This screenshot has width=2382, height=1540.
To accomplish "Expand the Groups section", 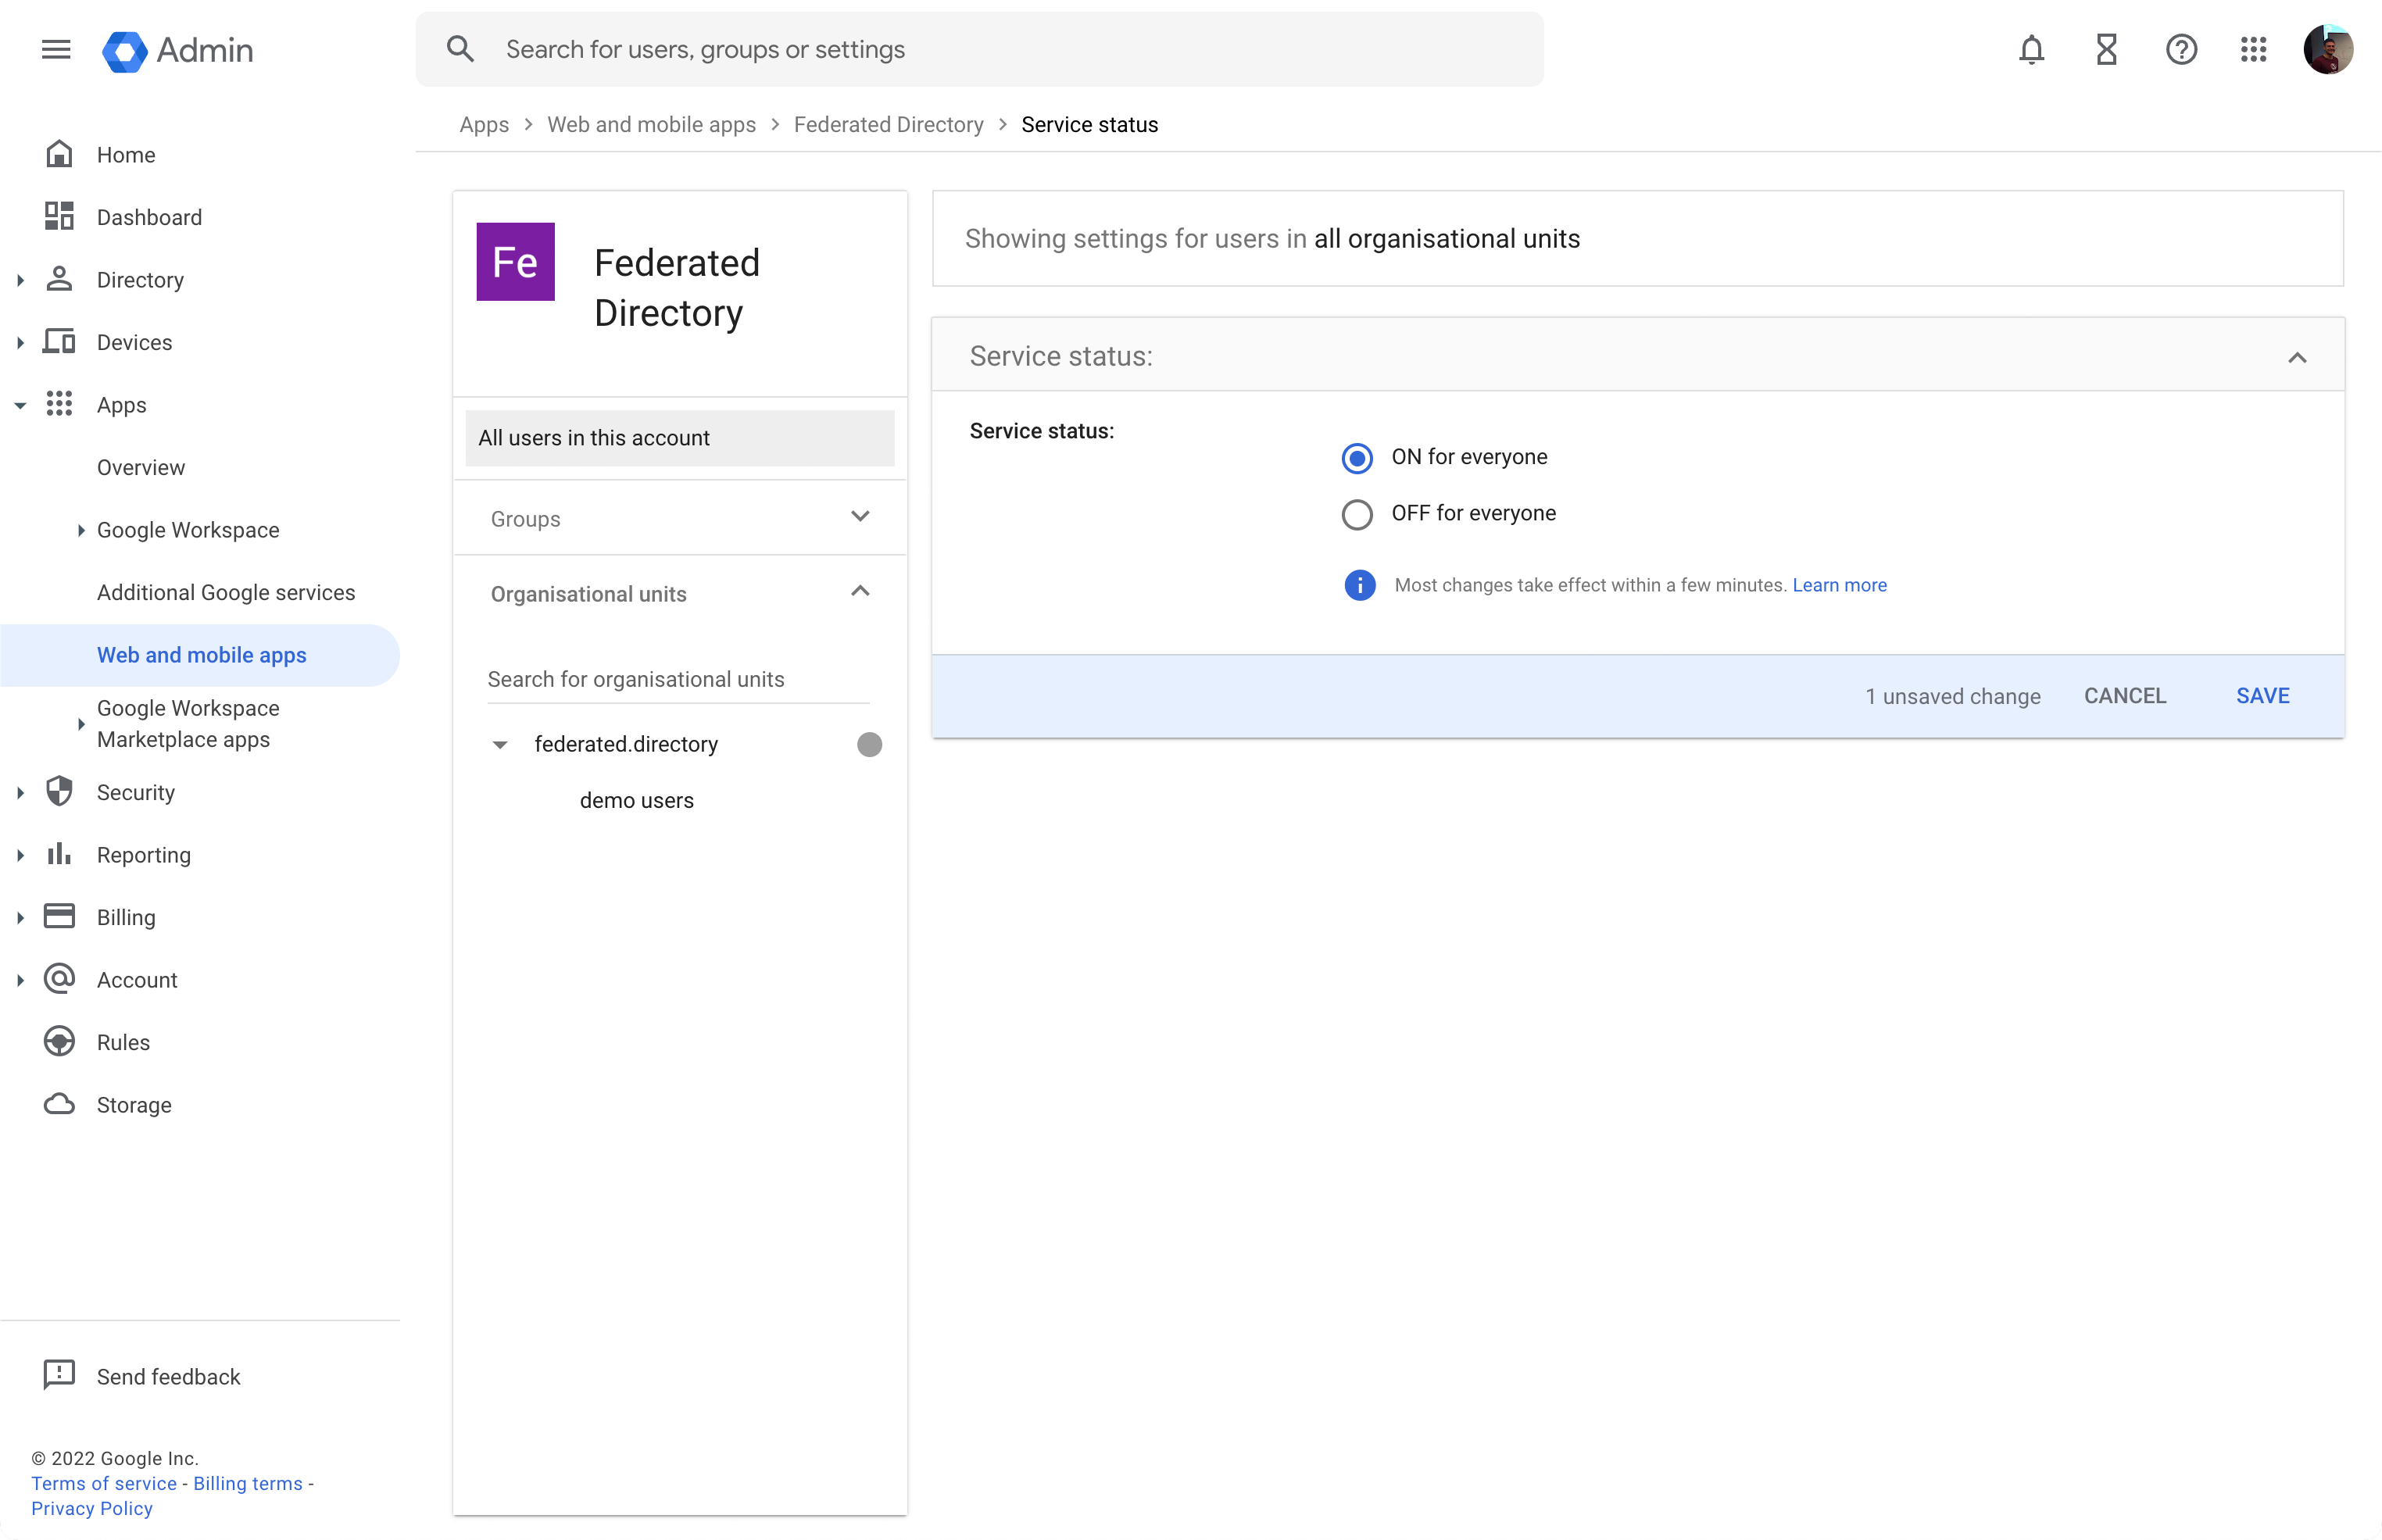I will pyautogui.click(x=860, y=517).
